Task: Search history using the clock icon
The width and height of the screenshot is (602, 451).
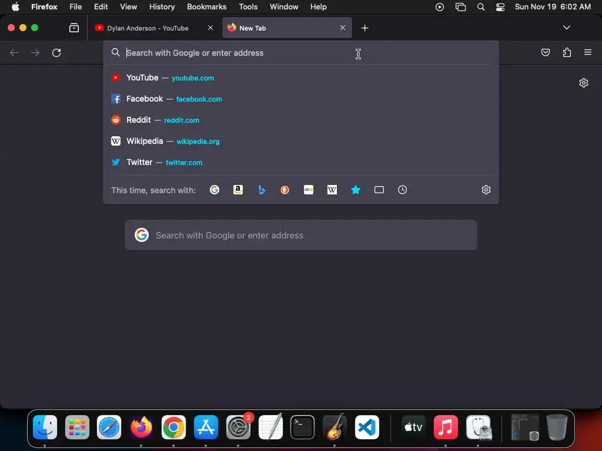Action: [x=402, y=190]
